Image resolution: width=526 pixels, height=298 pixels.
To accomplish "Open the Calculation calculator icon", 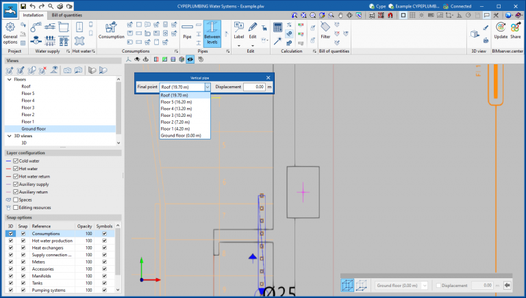I will coord(278,27).
